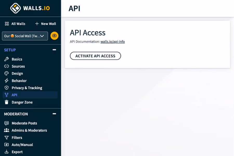
Task: Select Auto/Manual moderation page
Action: coord(22,145)
